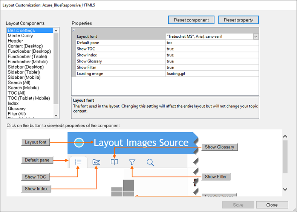Select Media Query in Layout Components
This screenshot has height=212, width=297.
pyautogui.click(x=20, y=36)
